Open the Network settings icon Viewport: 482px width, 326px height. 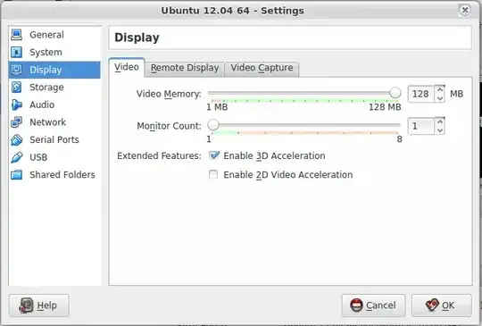pos(16,122)
